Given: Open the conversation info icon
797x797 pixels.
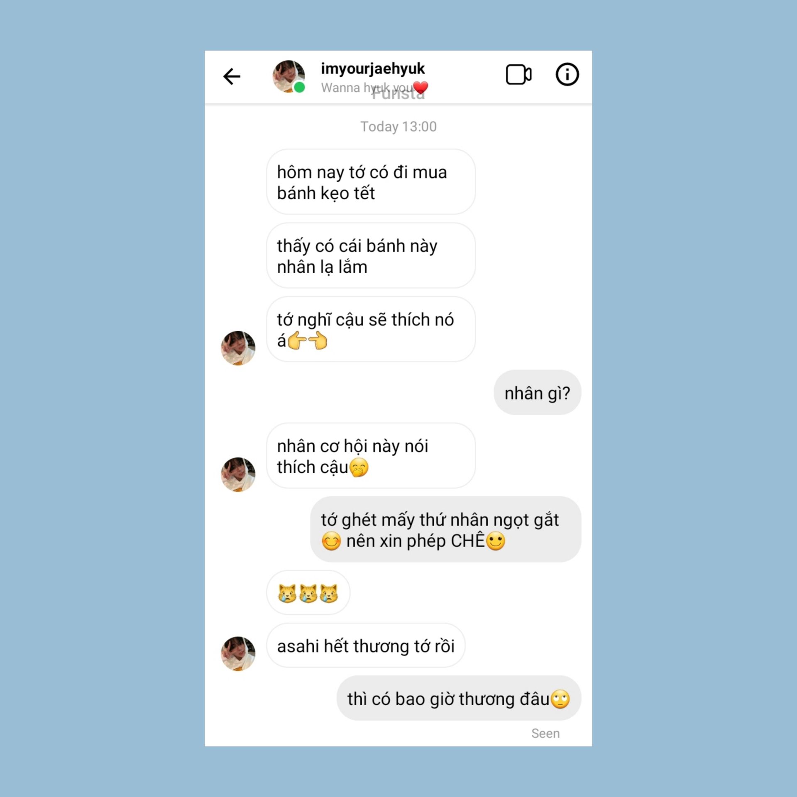Looking at the screenshot, I should coord(567,75).
